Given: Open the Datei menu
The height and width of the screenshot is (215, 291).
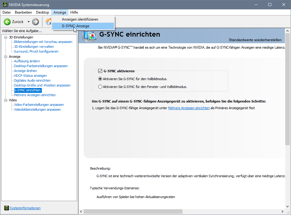Looking at the screenshot, I should coord(6,12).
